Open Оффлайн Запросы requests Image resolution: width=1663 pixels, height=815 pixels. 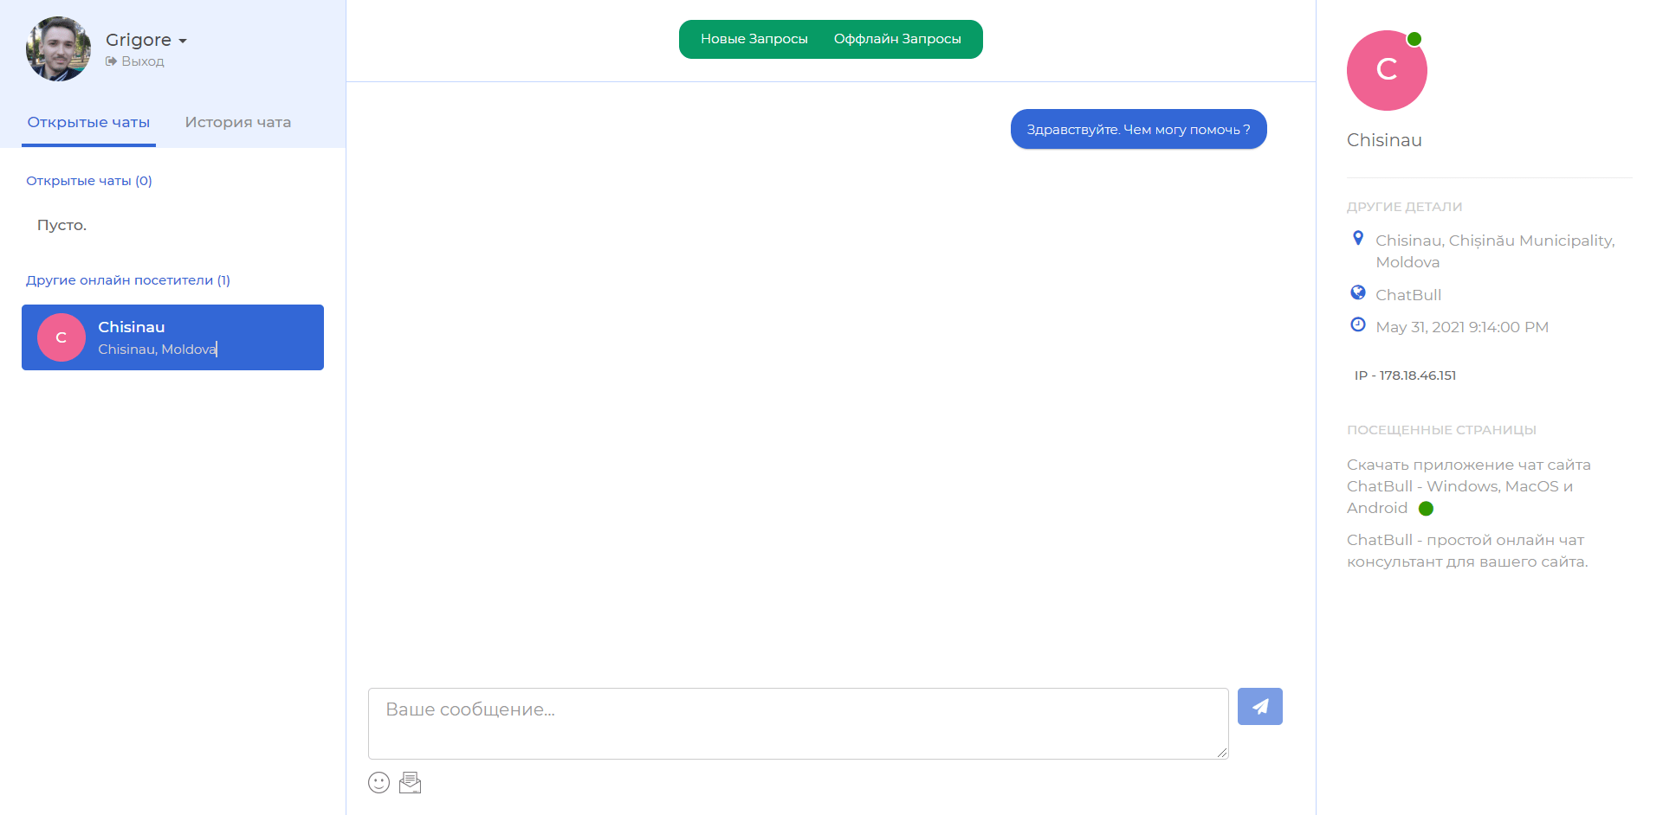click(x=897, y=39)
